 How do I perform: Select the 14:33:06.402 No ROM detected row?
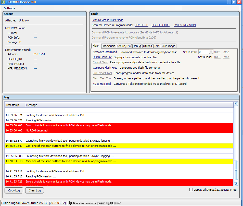119,131
